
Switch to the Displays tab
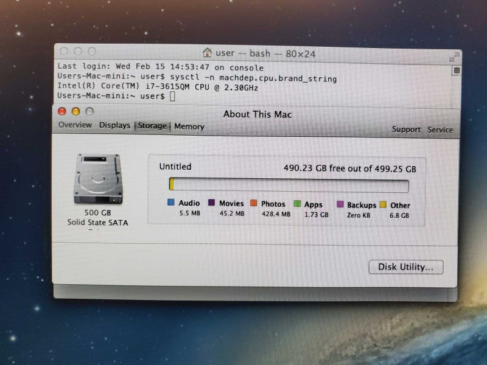click(x=114, y=125)
